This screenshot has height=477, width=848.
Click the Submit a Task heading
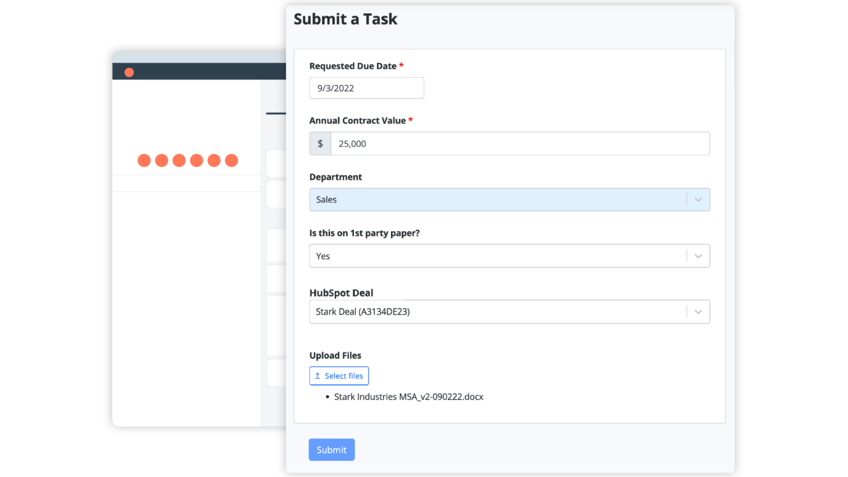click(x=345, y=19)
